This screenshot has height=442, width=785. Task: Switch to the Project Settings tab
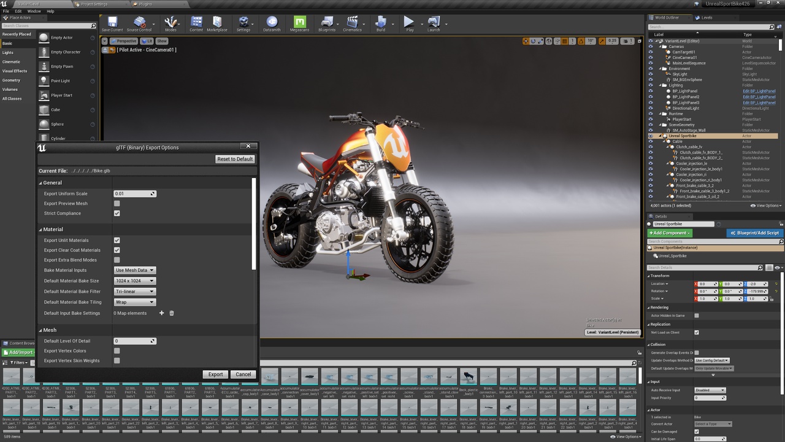click(x=92, y=4)
